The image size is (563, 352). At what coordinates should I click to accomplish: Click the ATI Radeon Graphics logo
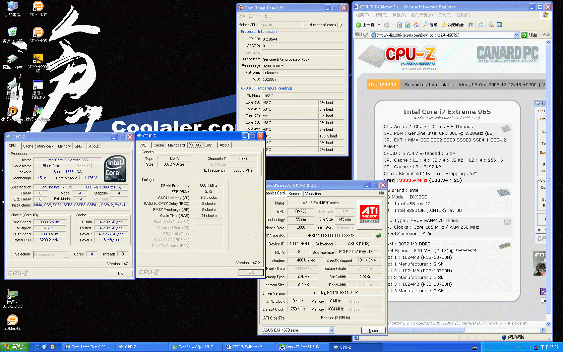click(x=370, y=214)
